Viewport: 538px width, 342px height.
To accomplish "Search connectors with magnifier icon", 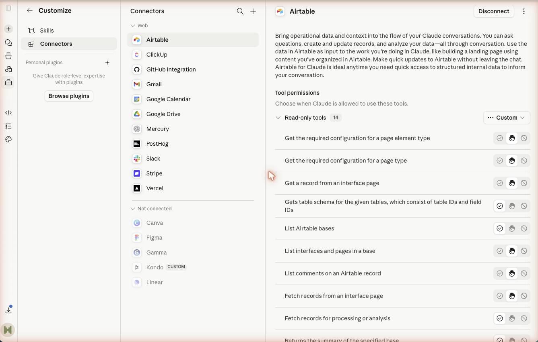I will point(240,11).
